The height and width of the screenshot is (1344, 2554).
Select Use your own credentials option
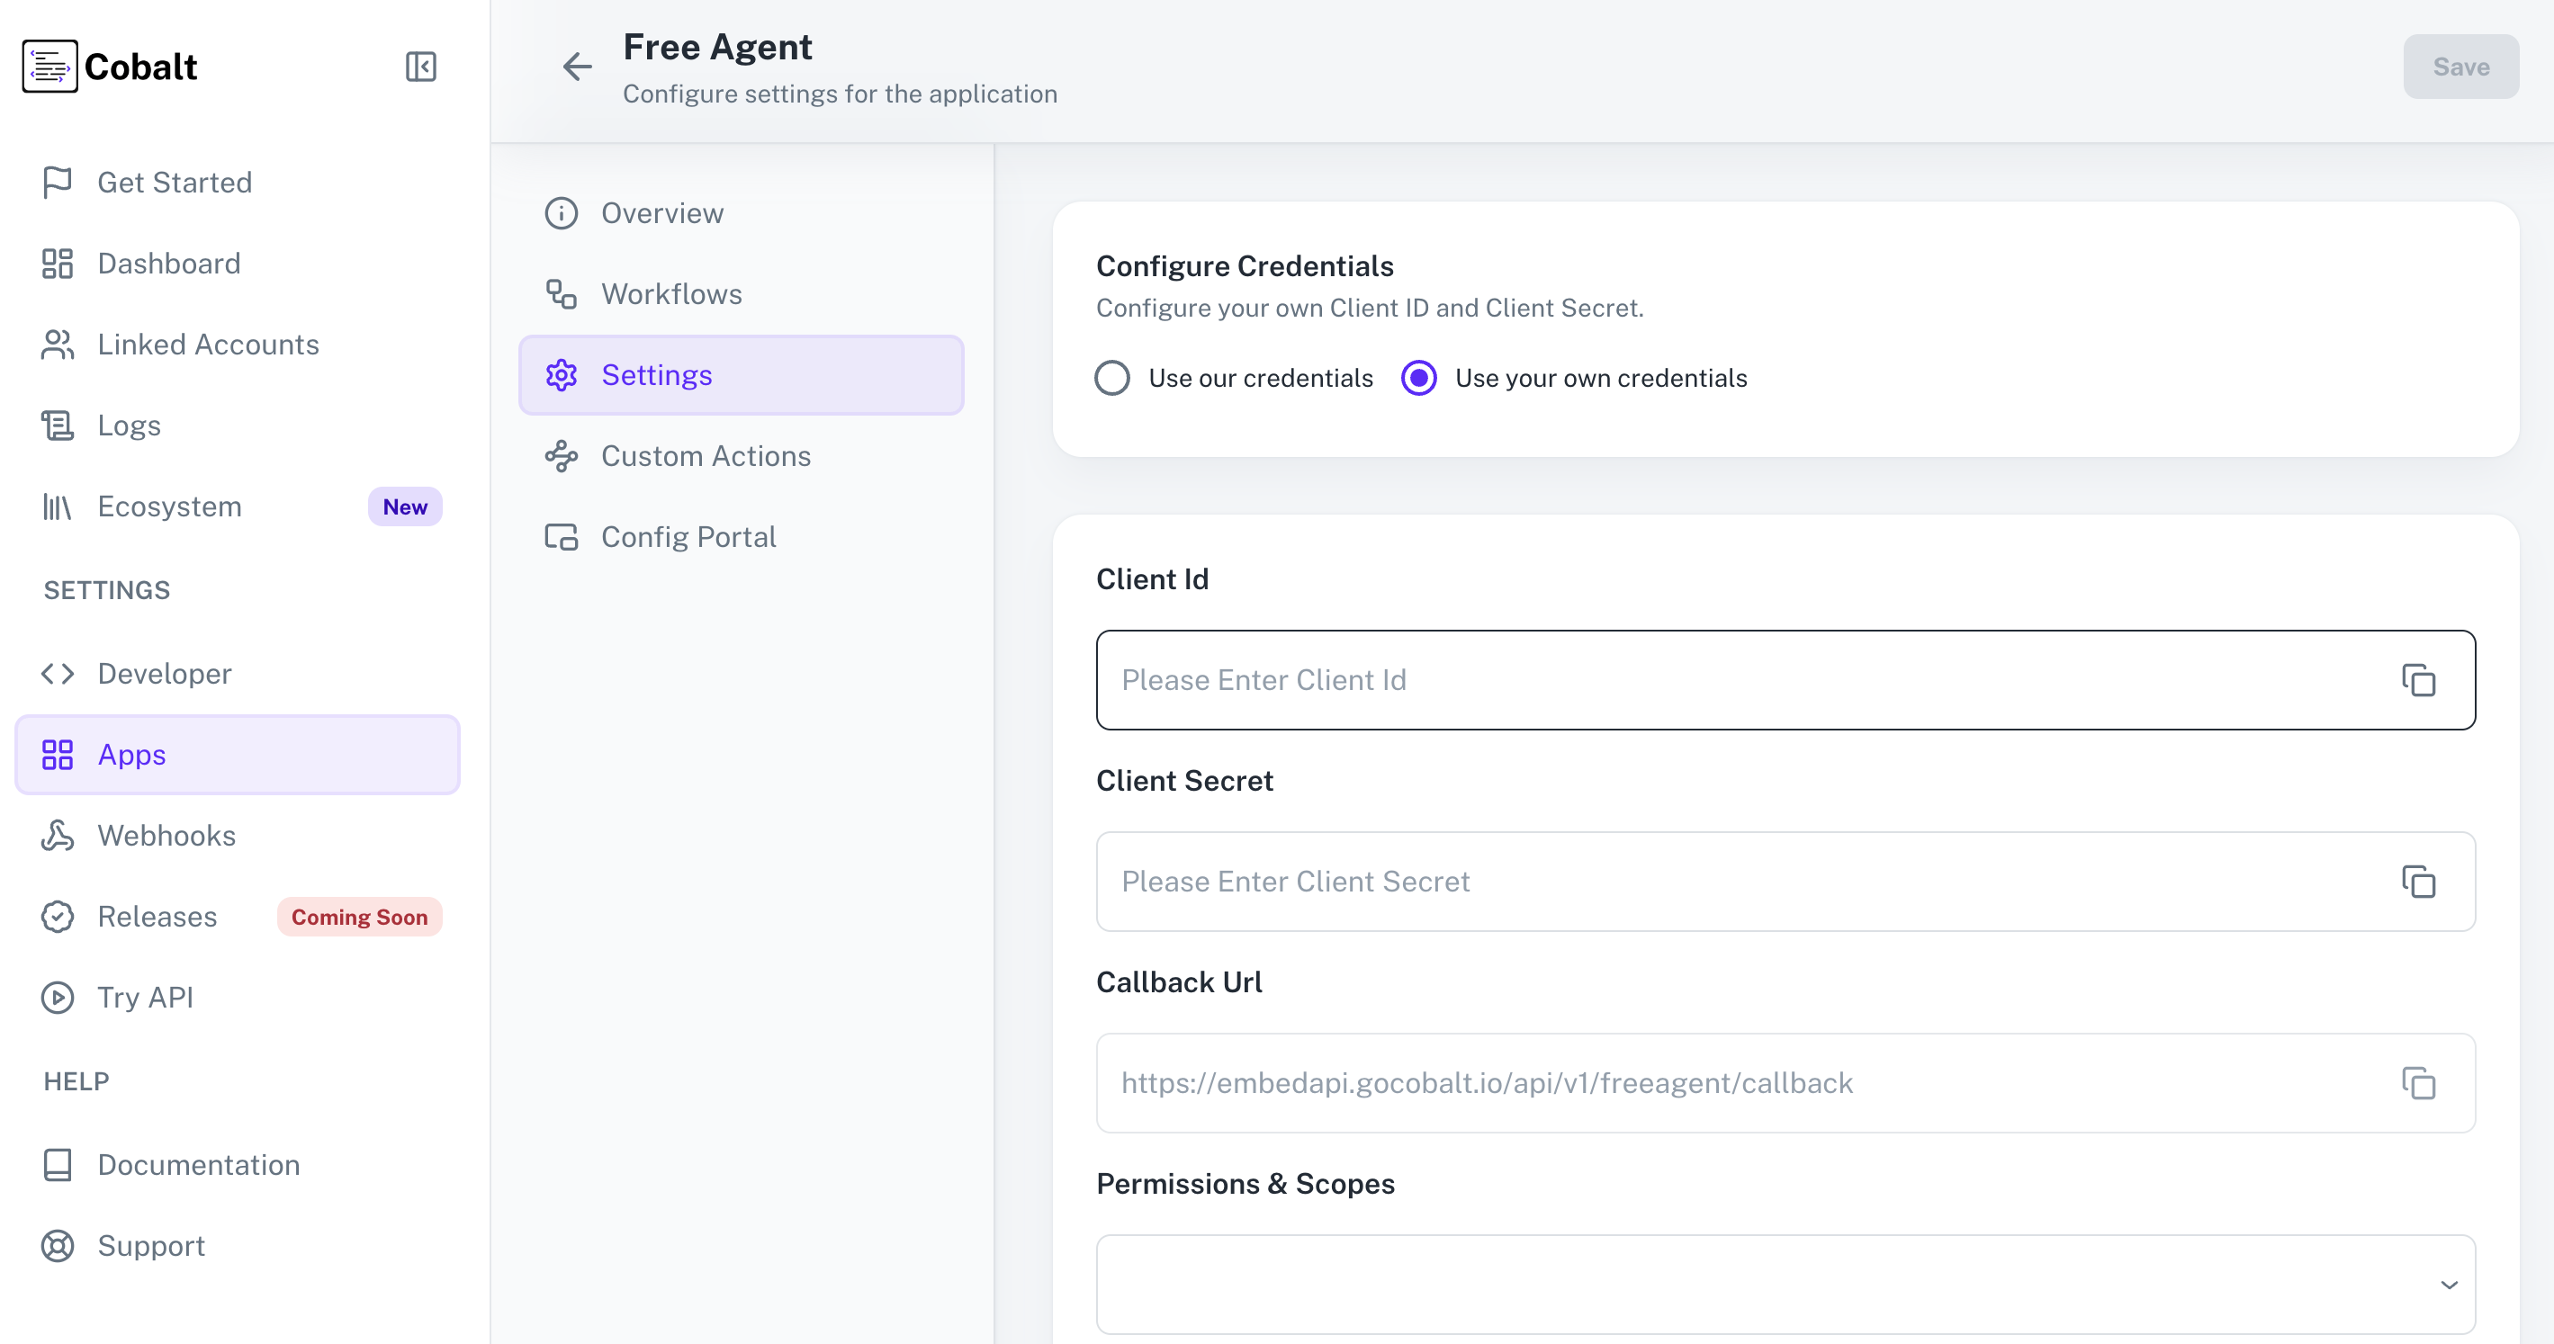[1417, 378]
